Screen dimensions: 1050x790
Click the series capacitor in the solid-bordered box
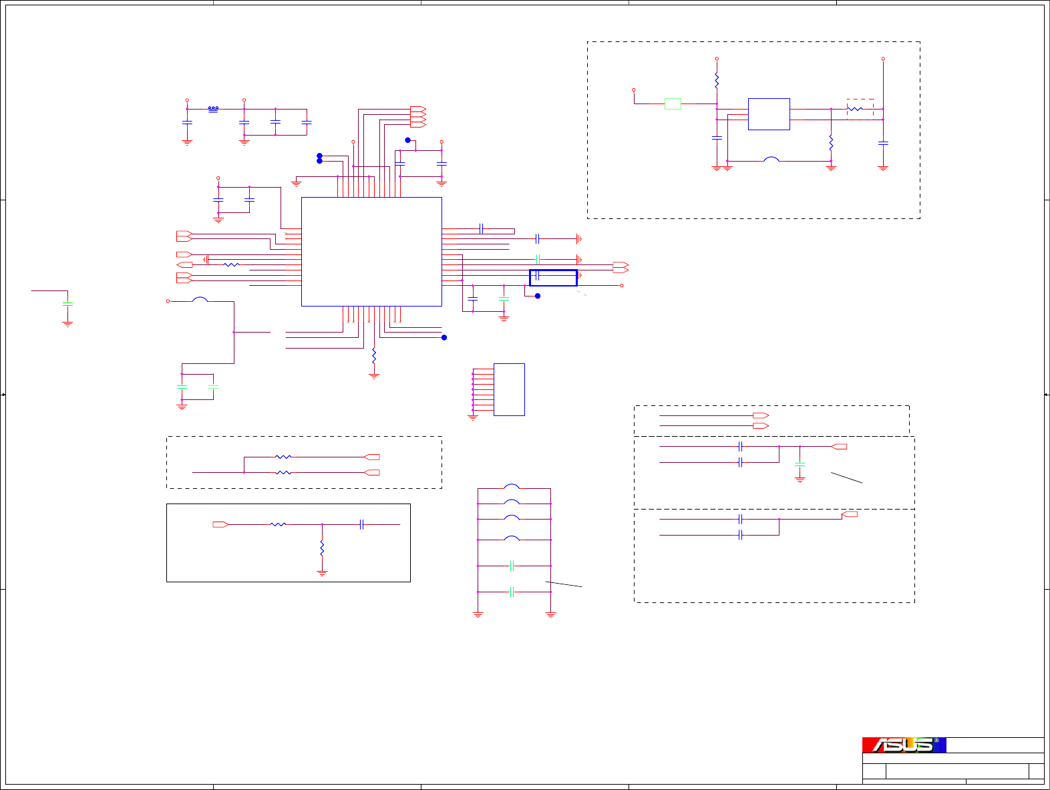(x=361, y=524)
